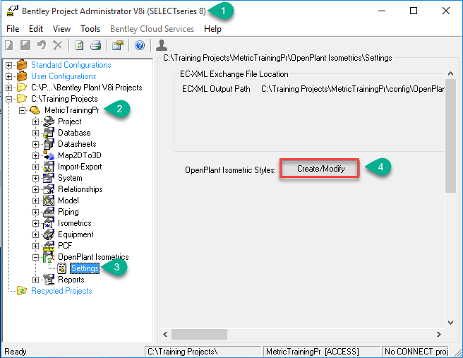The height and width of the screenshot is (358, 463).
Task: Expand the User Configurations node
Action: (x=8, y=76)
